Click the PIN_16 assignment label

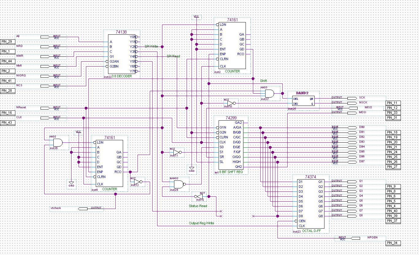tap(7, 113)
